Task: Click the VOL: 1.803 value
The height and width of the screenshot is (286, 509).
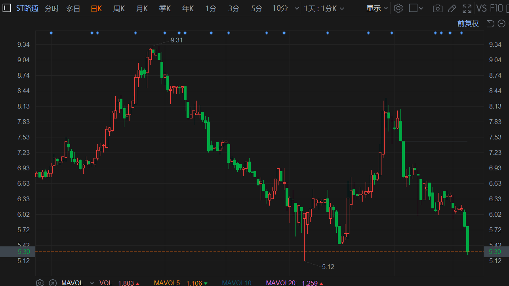Action: (x=119, y=283)
